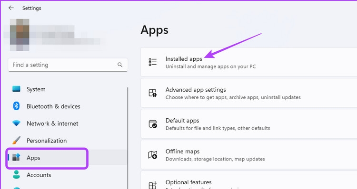Screen dimensions: 357x189
Task: Click the Advanced app settings gear icon
Action: click(x=152, y=93)
